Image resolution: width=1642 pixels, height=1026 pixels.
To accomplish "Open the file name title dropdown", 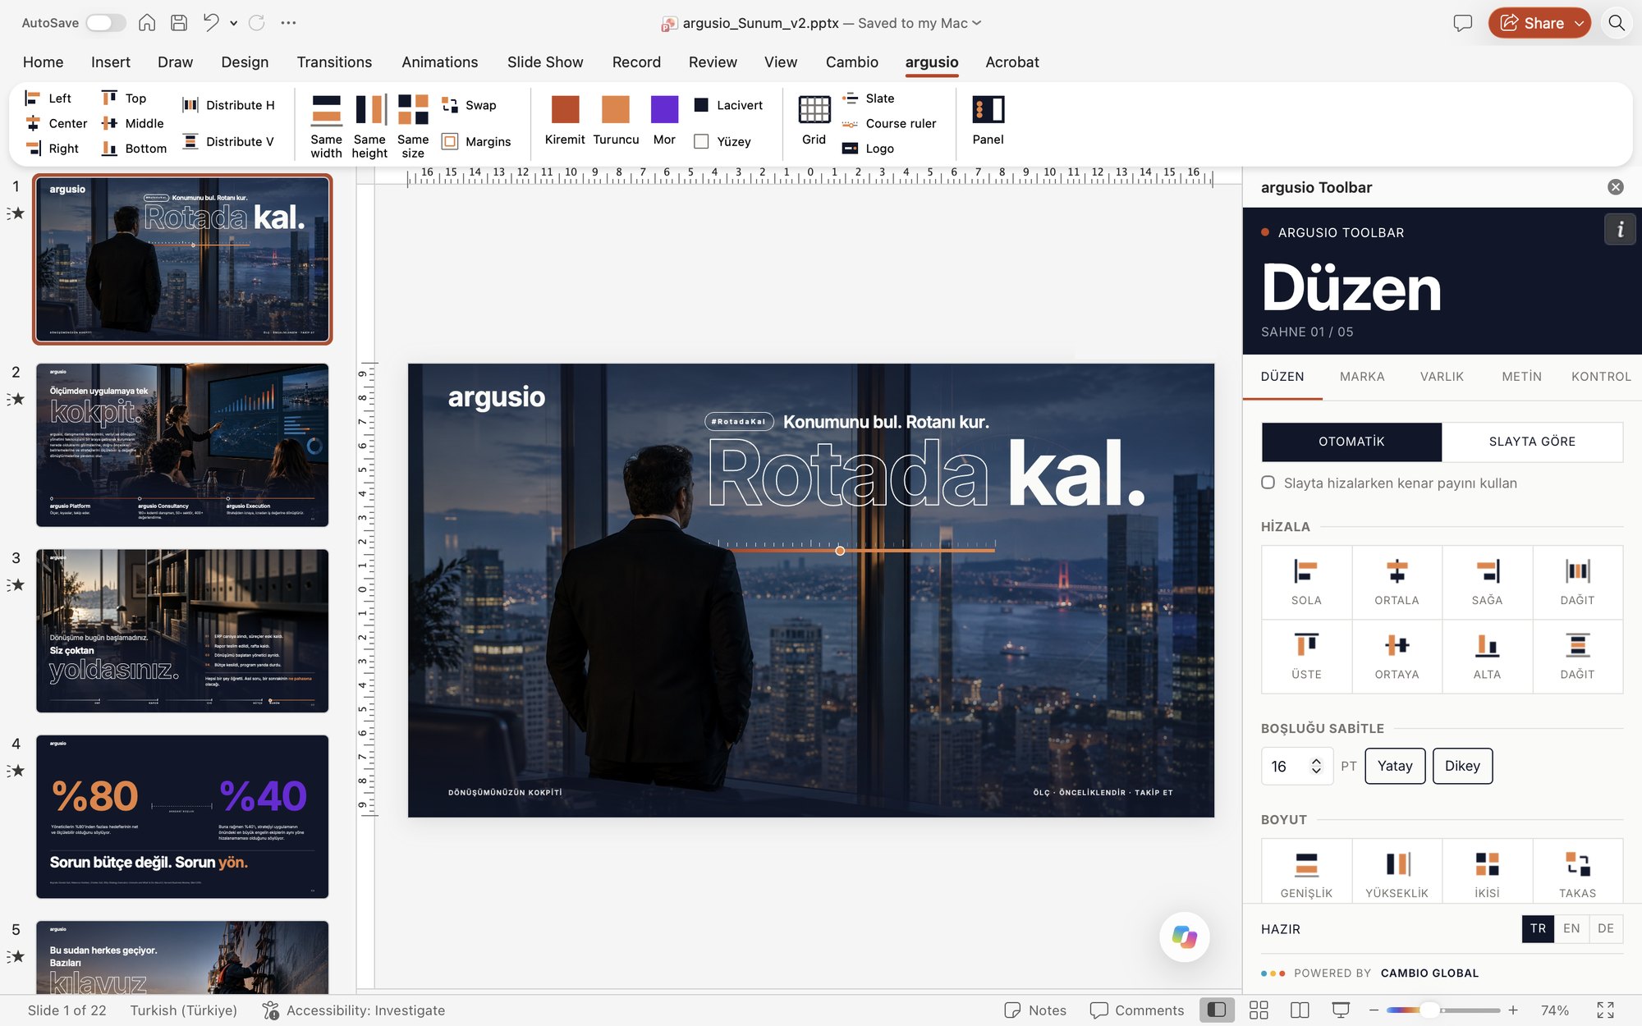I will tap(977, 23).
